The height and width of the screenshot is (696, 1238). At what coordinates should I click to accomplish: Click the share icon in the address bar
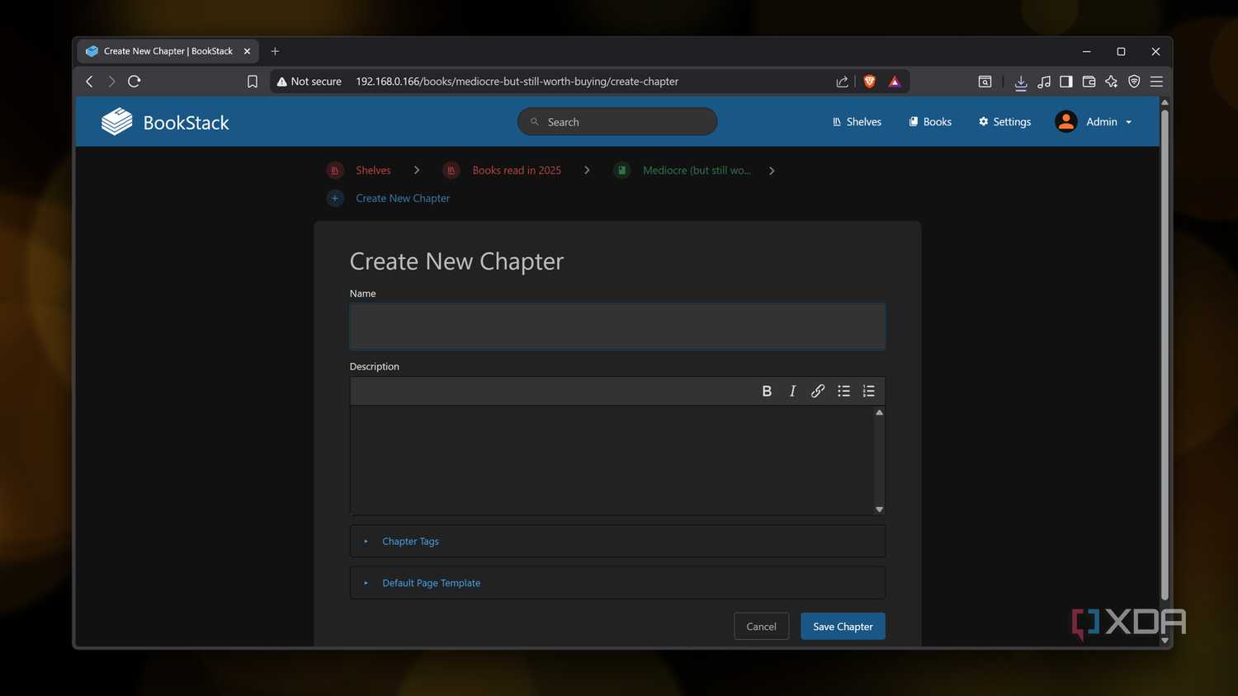[842, 82]
